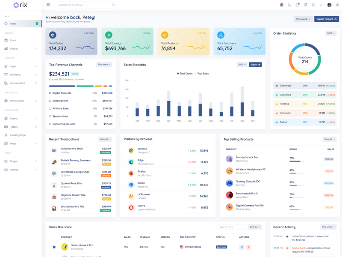This screenshot has width=342, height=257.
Task: Enter fullscreen mode using the header icon
Action: click(313, 5)
